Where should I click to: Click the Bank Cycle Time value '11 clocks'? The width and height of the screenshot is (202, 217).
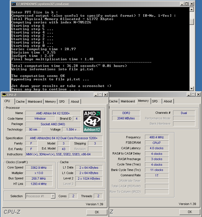pyautogui.click(x=157, y=170)
